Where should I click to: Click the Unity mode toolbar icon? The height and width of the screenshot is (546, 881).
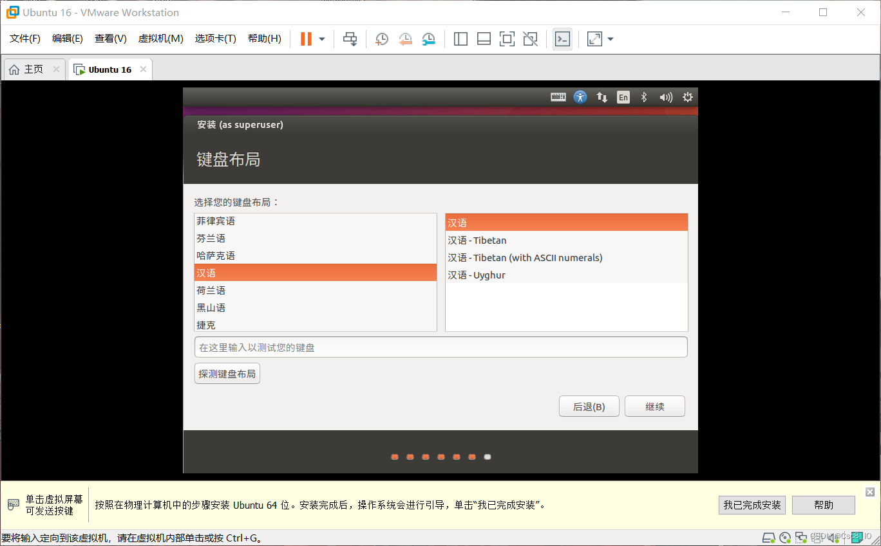coord(530,39)
